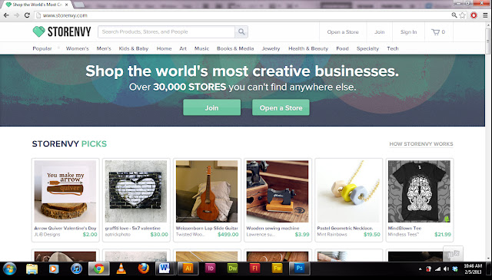
Task: Open the Books & Media category
Action: [235, 48]
